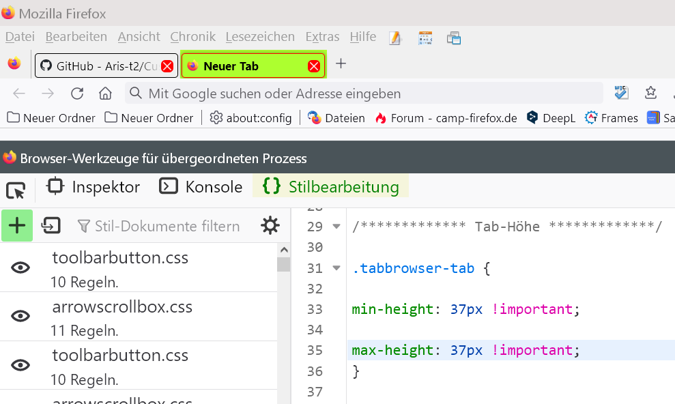
Task: Go to the Firefox home page
Action: pyautogui.click(x=105, y=93)
